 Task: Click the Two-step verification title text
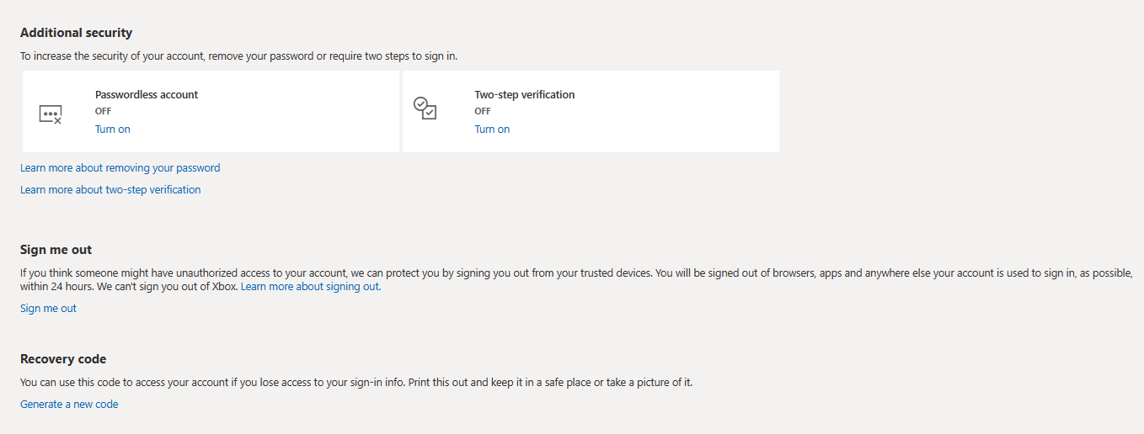pyautogui.click(x=525, y=95)
